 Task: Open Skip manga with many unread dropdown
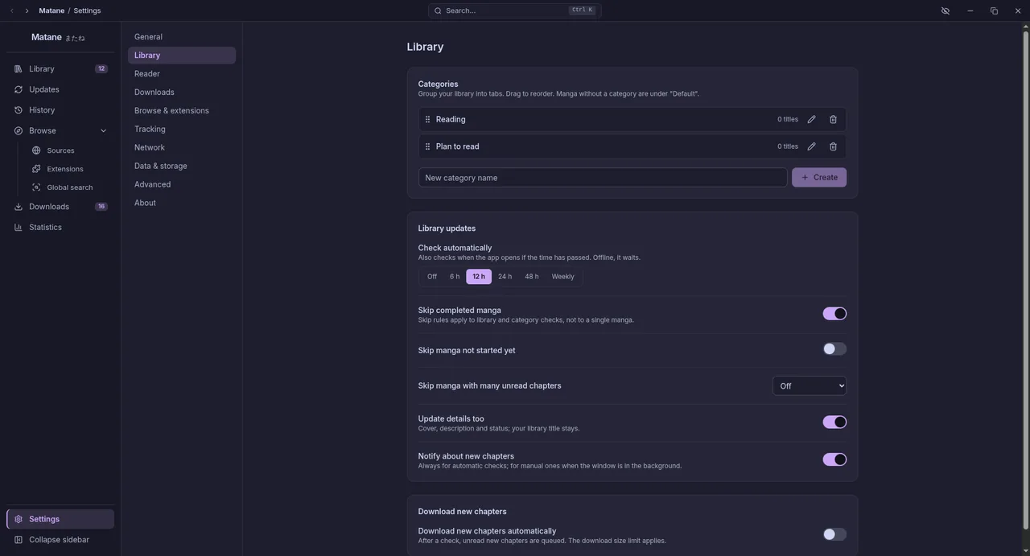coord(810,386)
